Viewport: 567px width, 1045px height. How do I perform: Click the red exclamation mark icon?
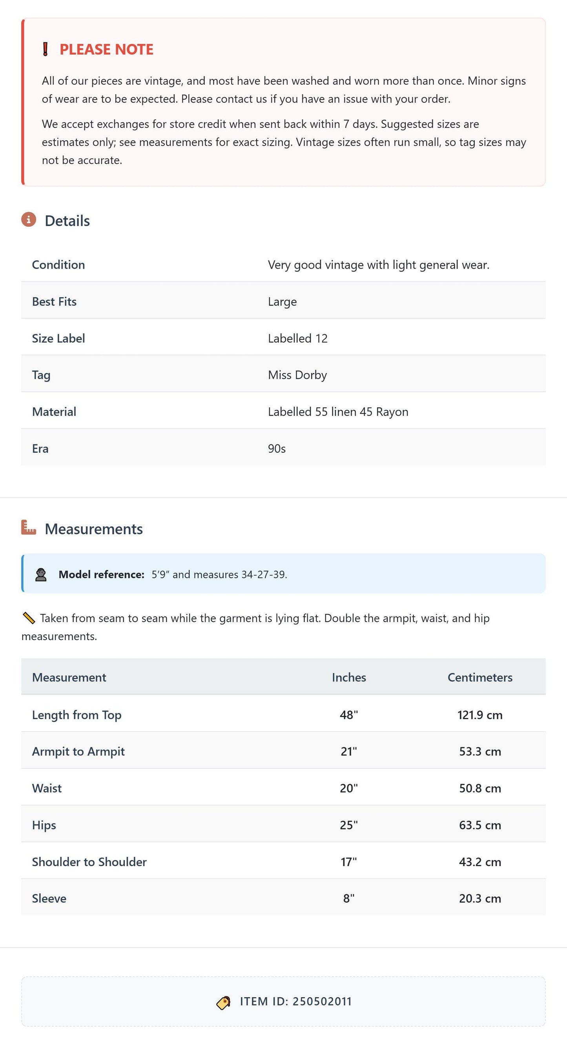[46, 49]
